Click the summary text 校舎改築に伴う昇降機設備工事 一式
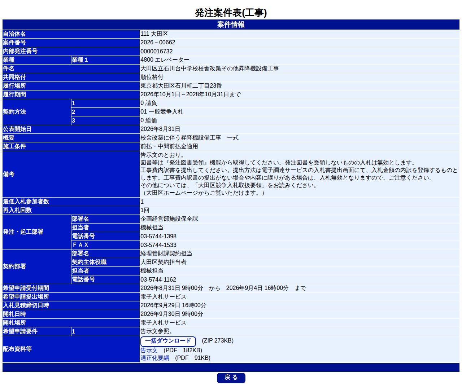The height and width of the screenshot is (384, 462). 189,138
